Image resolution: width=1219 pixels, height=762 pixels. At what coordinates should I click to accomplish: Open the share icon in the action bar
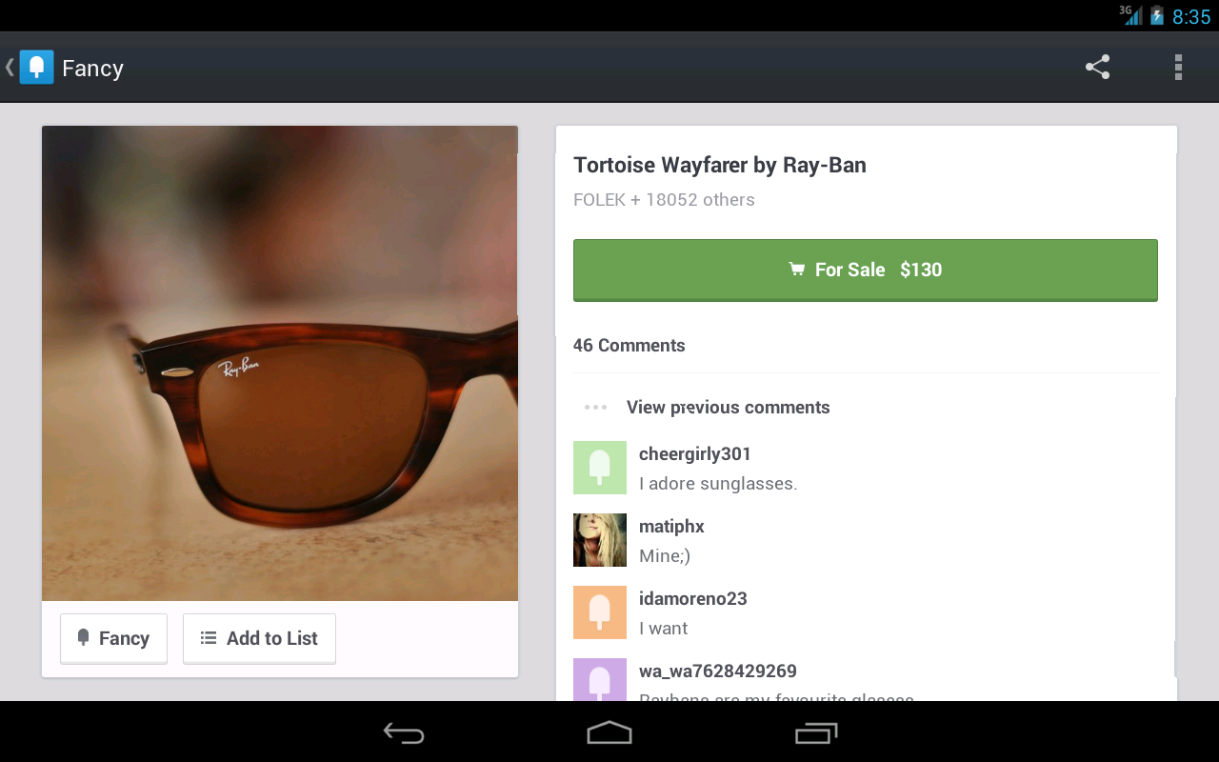pos(1097,68)
